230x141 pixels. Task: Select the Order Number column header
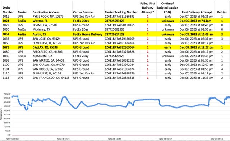(x=8, y=10)
